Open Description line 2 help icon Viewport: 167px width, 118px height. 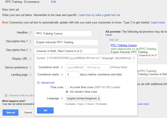point(30,50)
